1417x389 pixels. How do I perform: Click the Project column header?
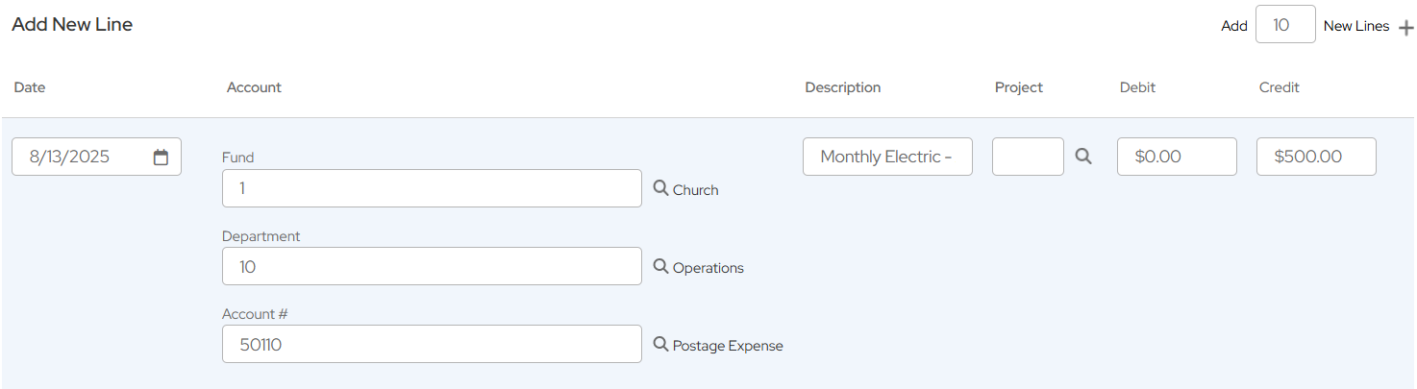click(x=1018, y=87)
